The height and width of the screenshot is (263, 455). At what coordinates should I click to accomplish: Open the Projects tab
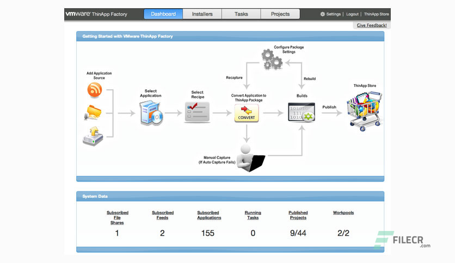[280, 14]
